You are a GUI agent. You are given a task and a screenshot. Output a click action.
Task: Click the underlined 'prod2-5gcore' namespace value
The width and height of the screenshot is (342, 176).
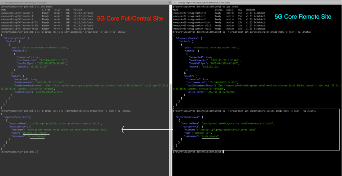tap(211, 136)
